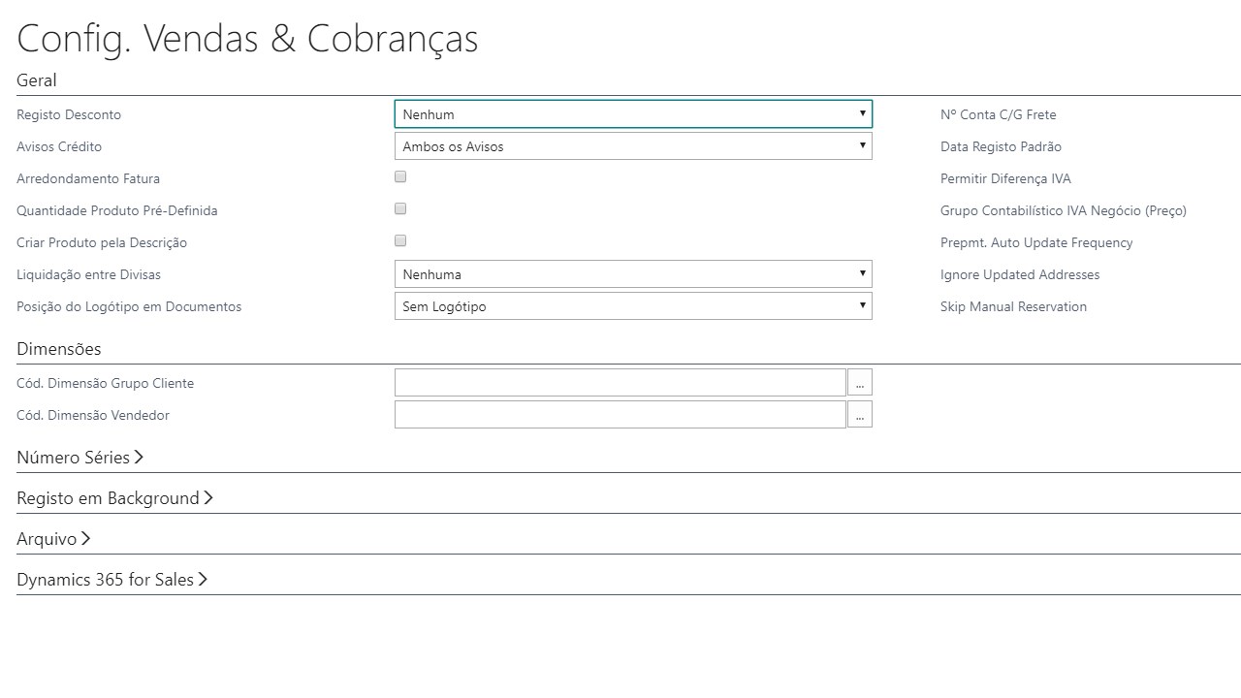Open Liquidação entre Divisas dropdown

point(633,274)
